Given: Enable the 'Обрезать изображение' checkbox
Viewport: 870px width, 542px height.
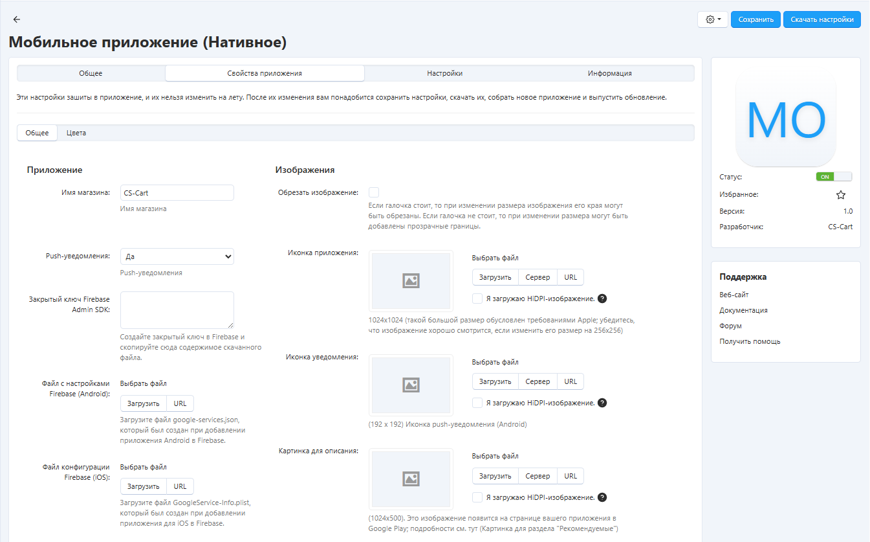Looking at the screenshot, I should point(374,192).
